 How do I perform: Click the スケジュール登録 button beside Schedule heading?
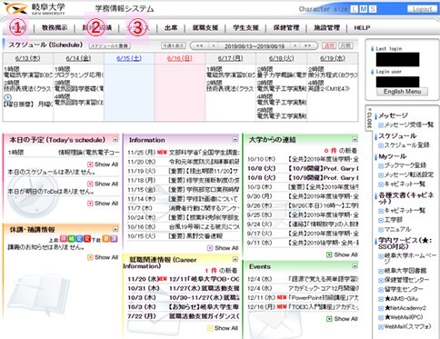110,45
